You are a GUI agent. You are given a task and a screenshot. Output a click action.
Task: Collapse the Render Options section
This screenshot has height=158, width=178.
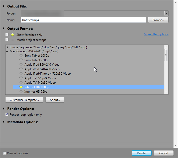pos(4,109)
